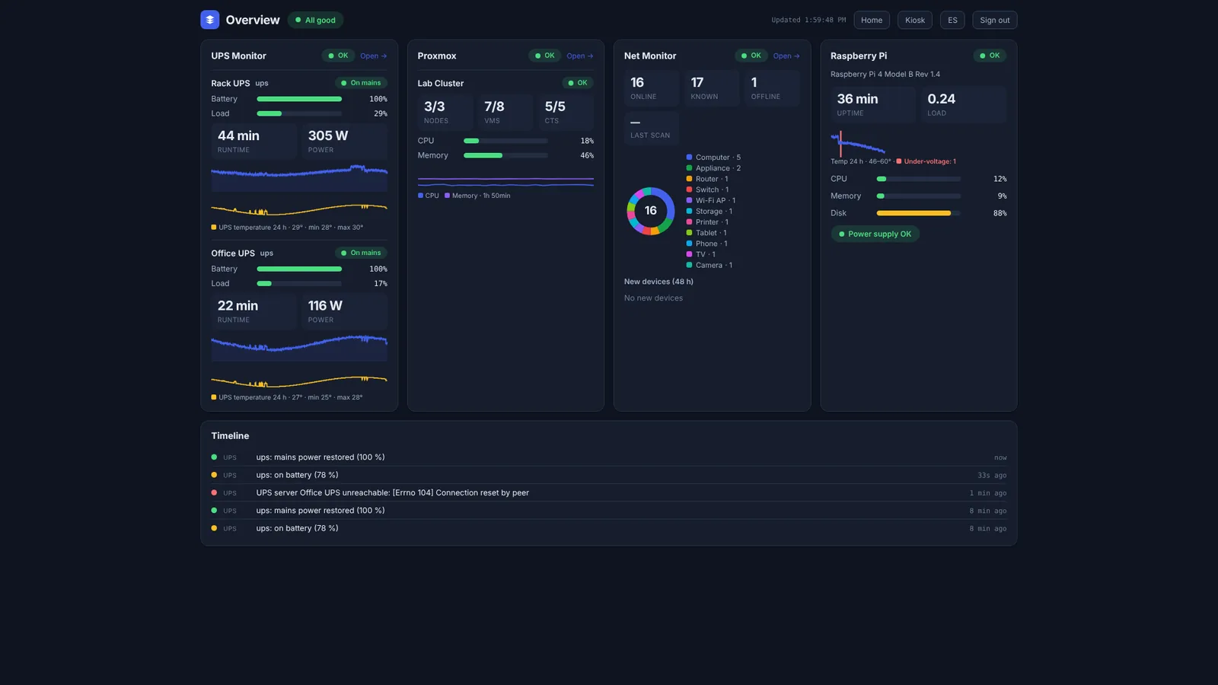1218x685 pixels.
Task: Click the Proxmox Memory usage bar
Action: [505, 155]
